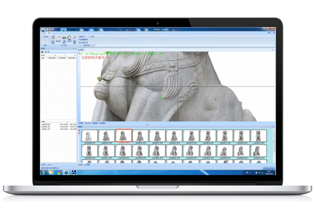Open the Windows Start button

coord(43,172)
